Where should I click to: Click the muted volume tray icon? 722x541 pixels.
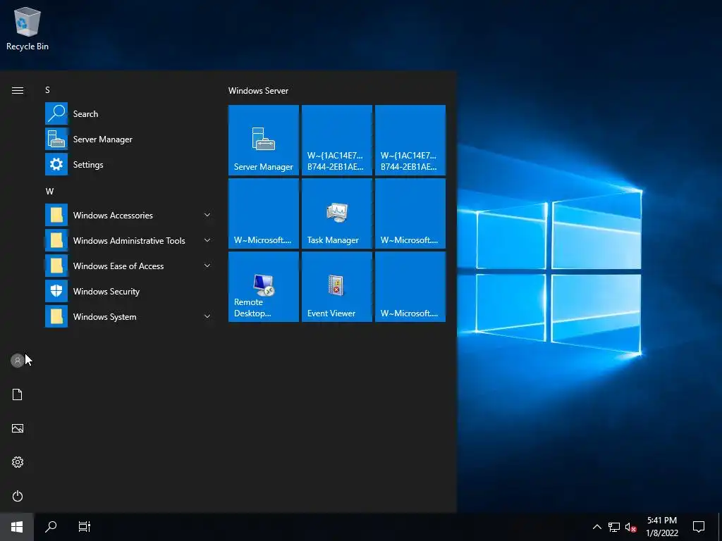pos(631,527)
